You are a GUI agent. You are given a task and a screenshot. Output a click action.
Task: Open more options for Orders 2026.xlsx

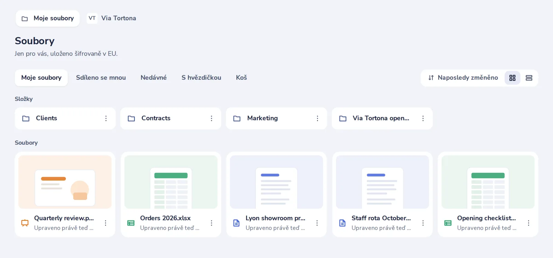click(212, 223)
